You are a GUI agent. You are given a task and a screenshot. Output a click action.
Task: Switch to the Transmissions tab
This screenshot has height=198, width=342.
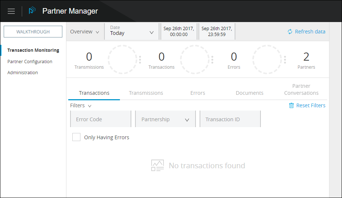[x=146, y=93]
